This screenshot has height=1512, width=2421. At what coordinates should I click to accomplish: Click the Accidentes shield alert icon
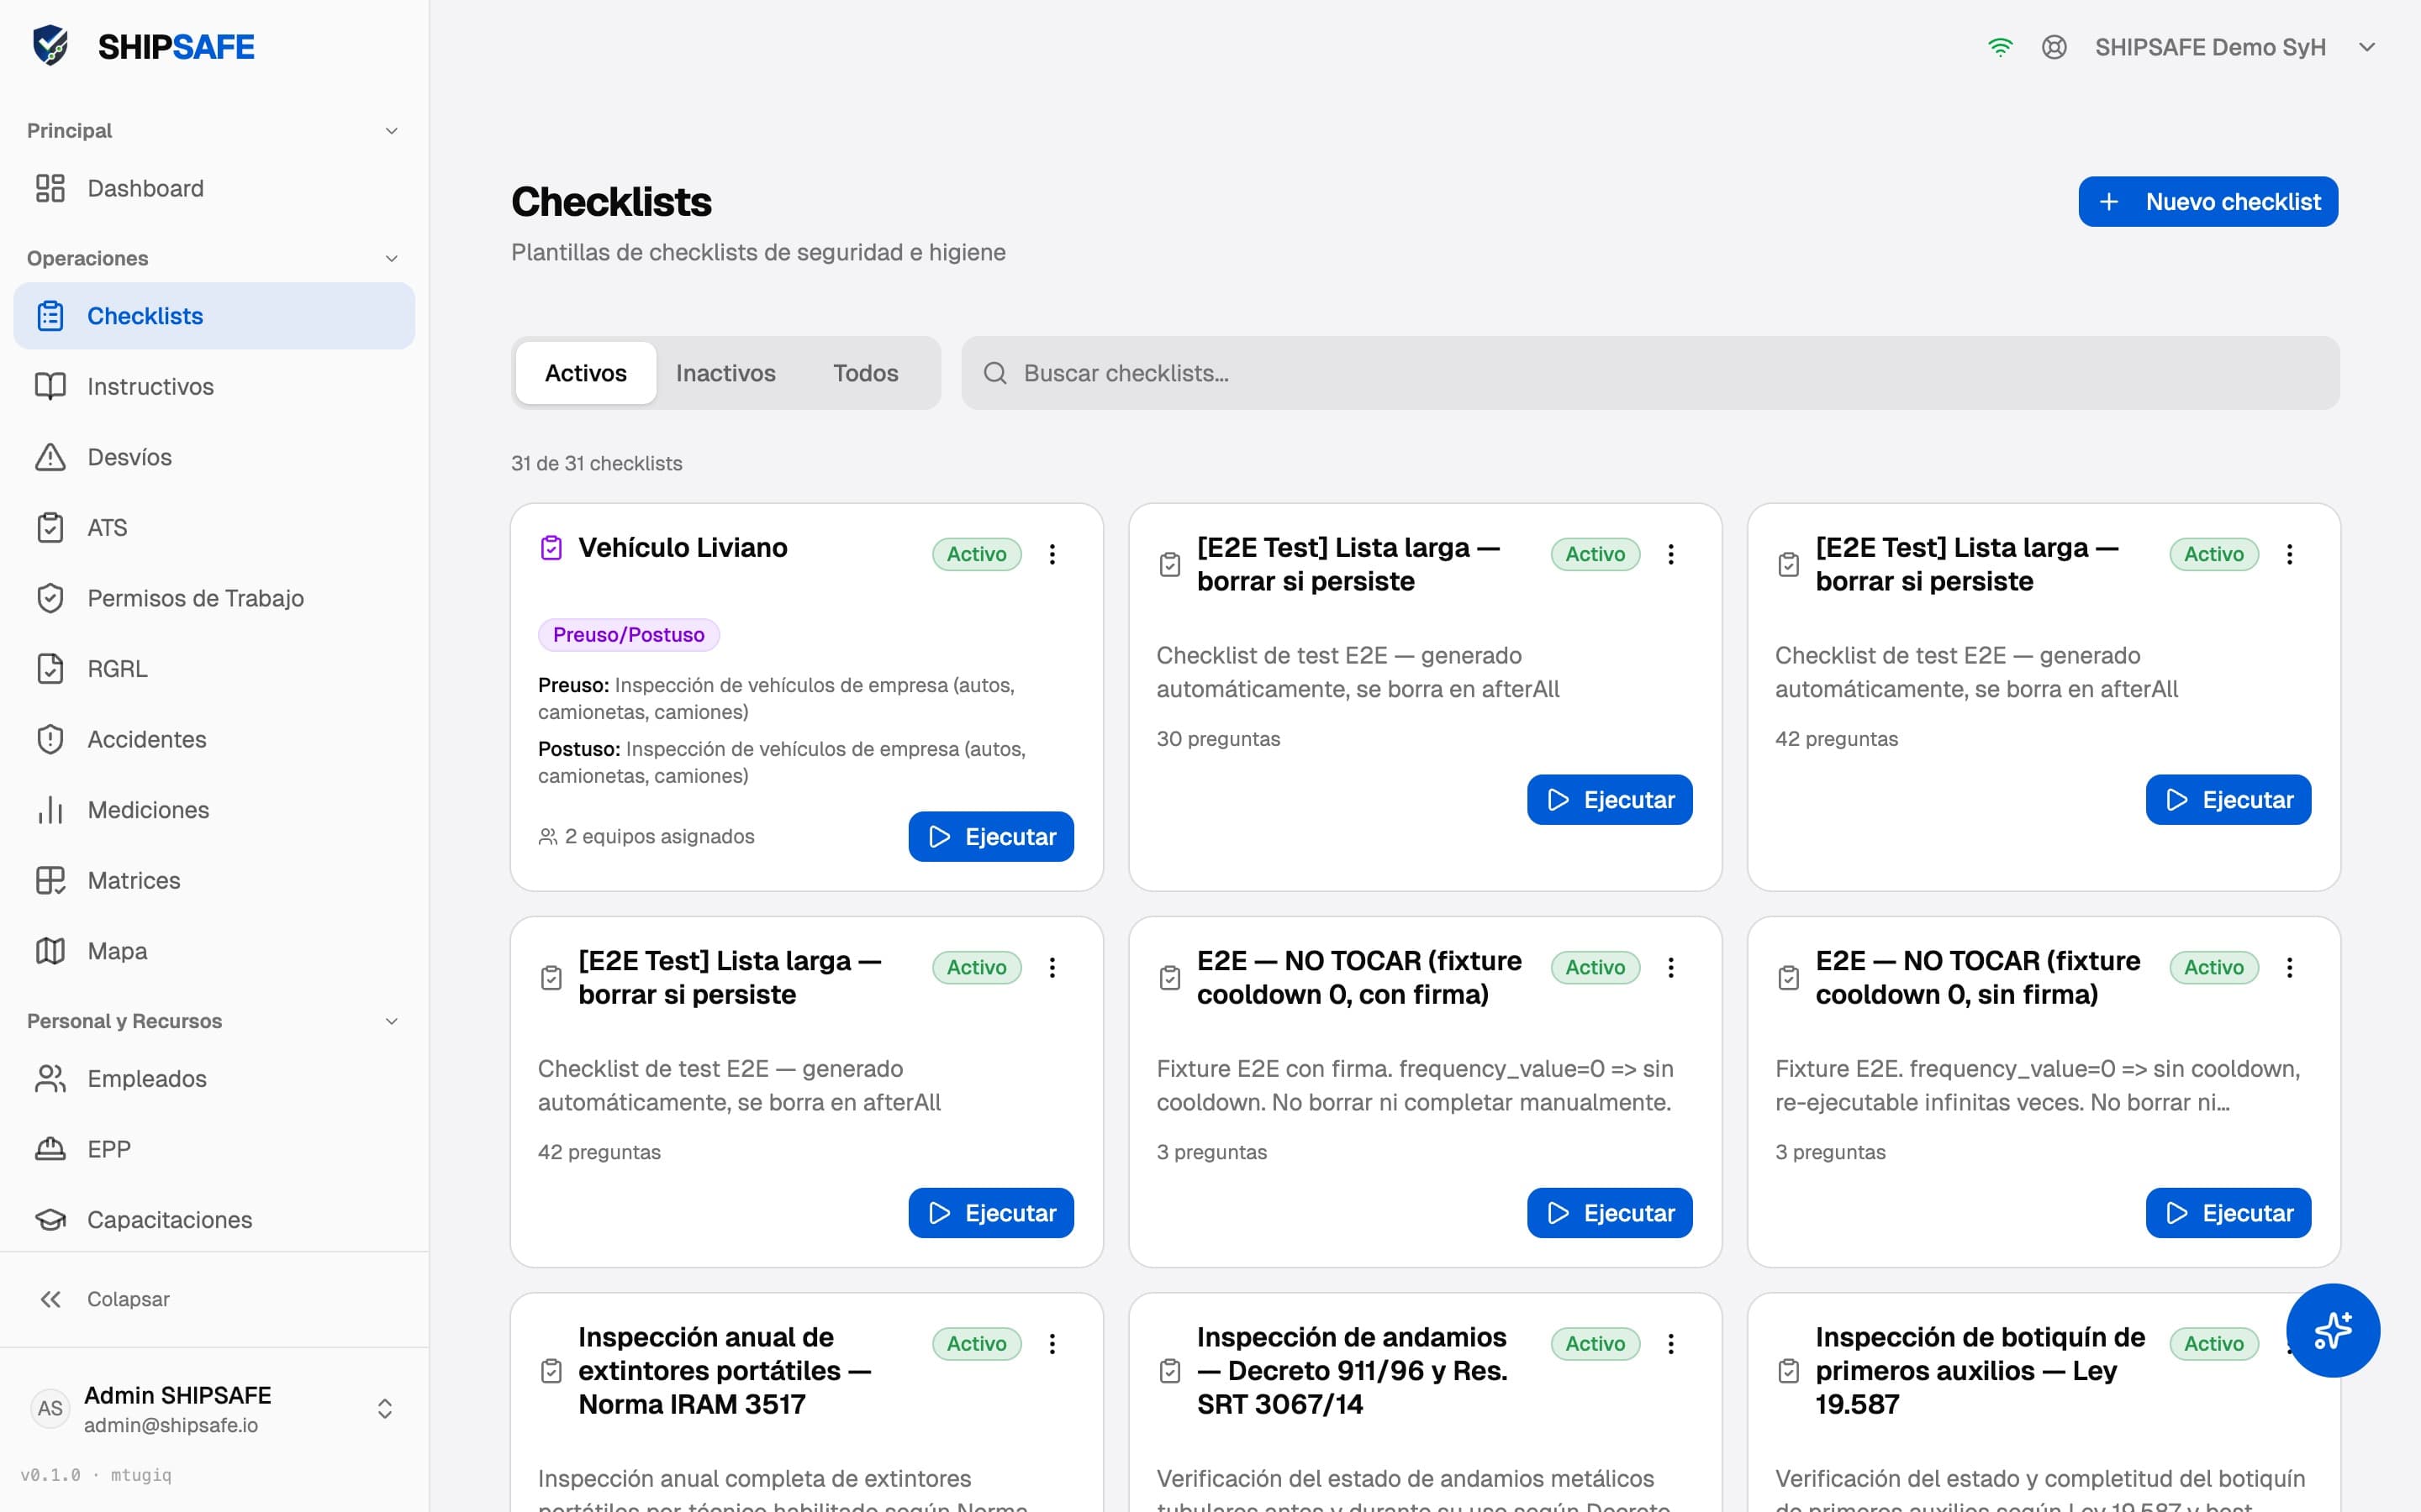(x=50, y=739)
